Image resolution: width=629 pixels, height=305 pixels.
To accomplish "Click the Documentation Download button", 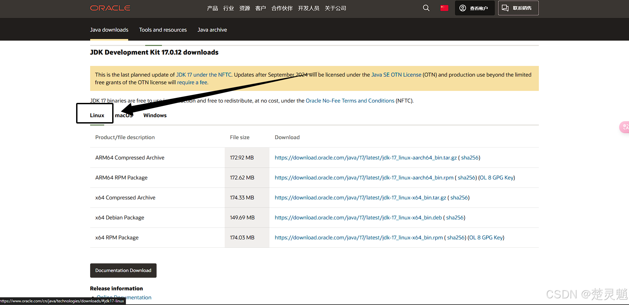I will point(123,270).
